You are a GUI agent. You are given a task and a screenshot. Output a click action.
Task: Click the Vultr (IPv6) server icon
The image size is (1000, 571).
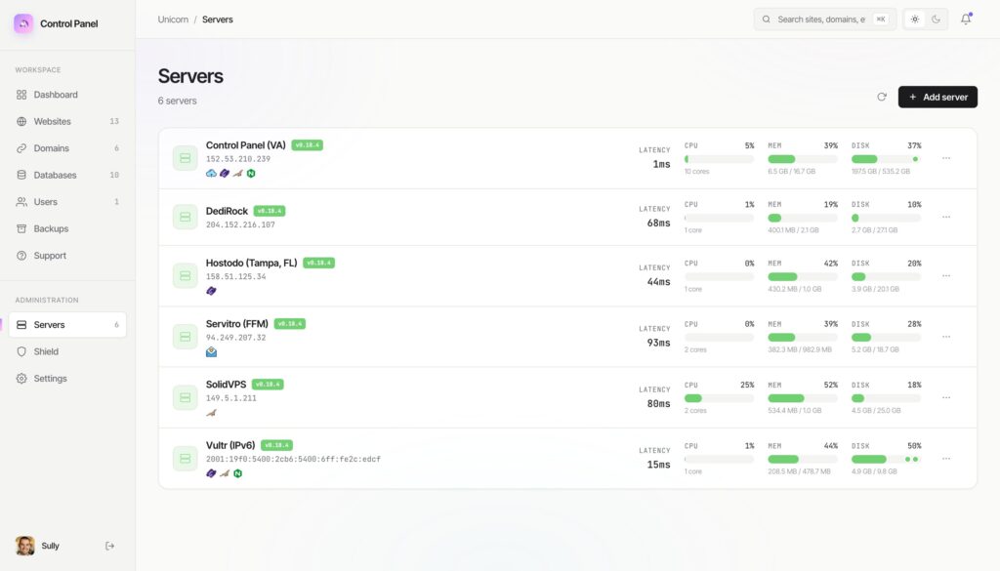tap(185, 458)
